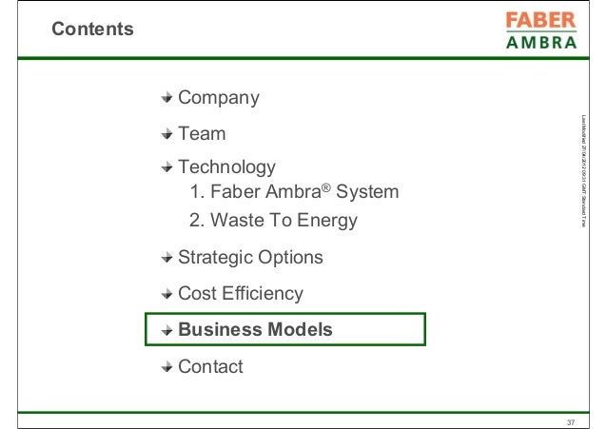Click slide number 37 in footer
Screen dimensions: 607x429
tap(571, 422)
